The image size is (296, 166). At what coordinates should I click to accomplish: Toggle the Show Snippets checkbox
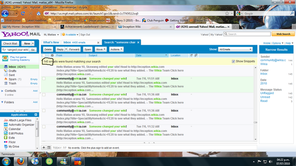point(233,61)
